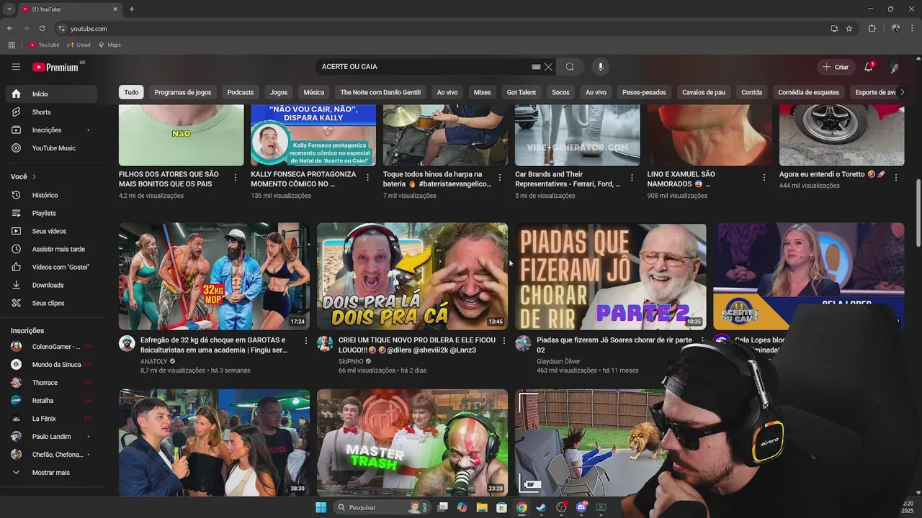Open options for Car Brands video
The height and width of the screenshot is (518, 922).
[x=632, y=177]
